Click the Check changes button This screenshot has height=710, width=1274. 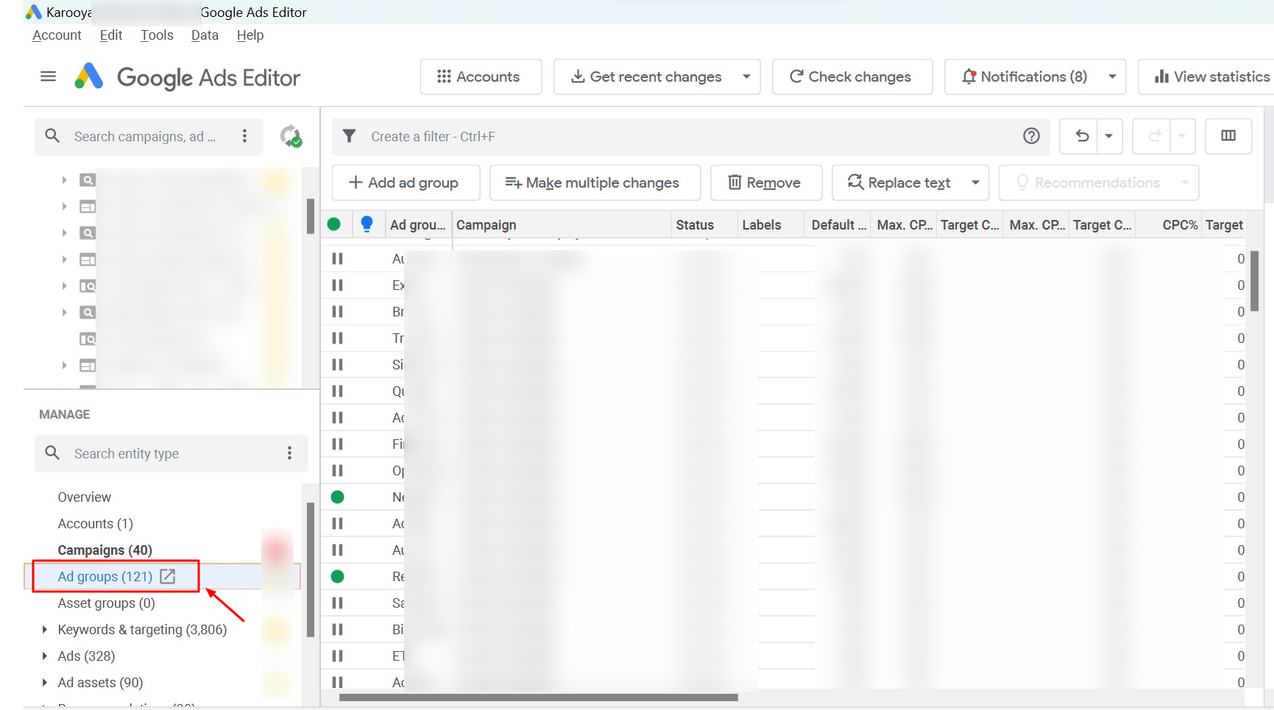pyautogui.click(x=852, y=77)
